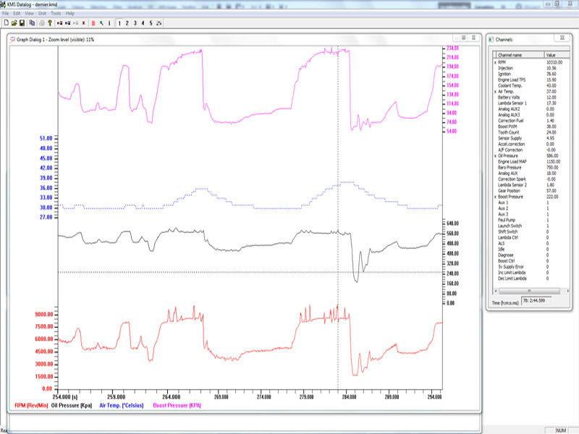Toggle the Air Temp. channel visibility
Image resolution: width=579 pixels, height=434 pixels.
click(x=507, y=92)
